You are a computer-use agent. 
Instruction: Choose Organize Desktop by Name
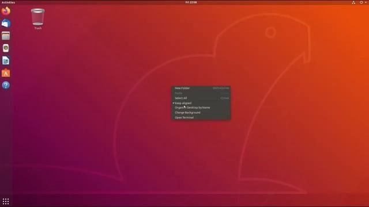pyautogui.click(x=201, y=108)
